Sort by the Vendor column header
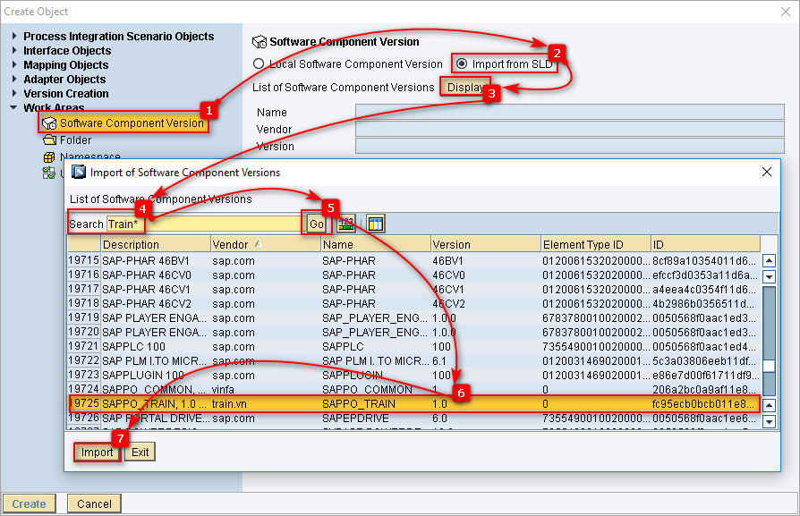800x516 pixels. 264,244
